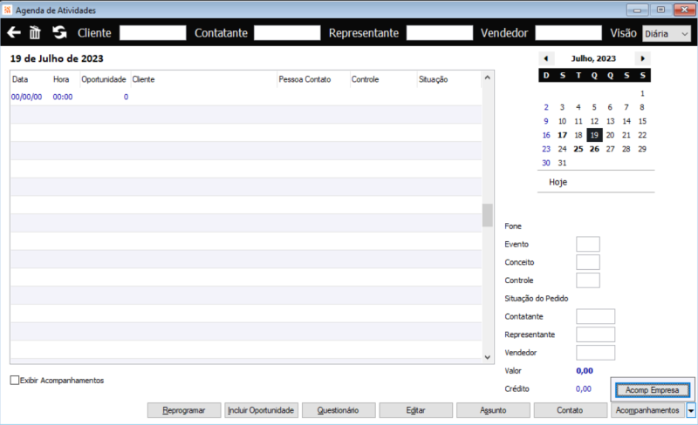Viewport: 698px width, 425px height.
Task: Expand the Acompanhamentos button dropdown arrow
Action: 691,410
